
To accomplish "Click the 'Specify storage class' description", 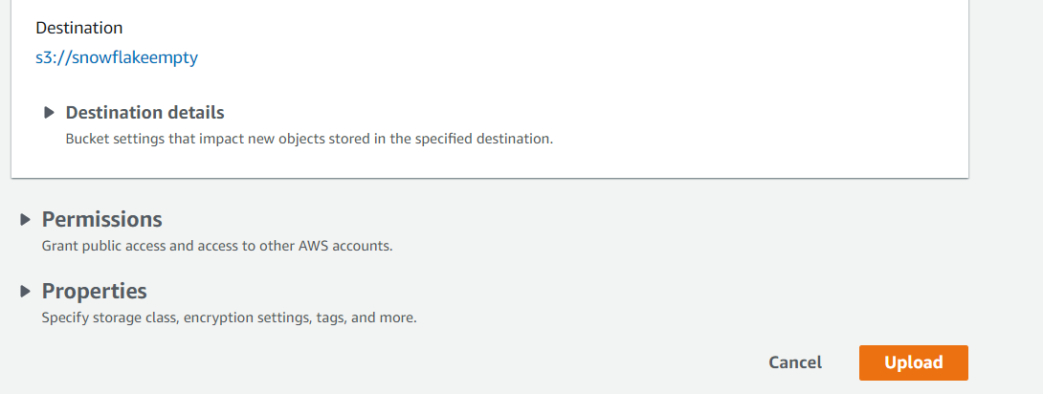I will (x=229, y=317).
